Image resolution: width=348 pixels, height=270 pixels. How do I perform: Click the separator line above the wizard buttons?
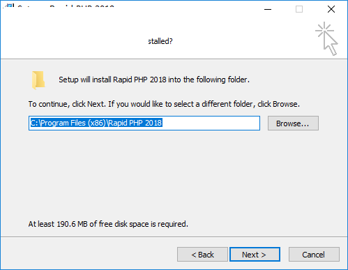tap(174, 237)
